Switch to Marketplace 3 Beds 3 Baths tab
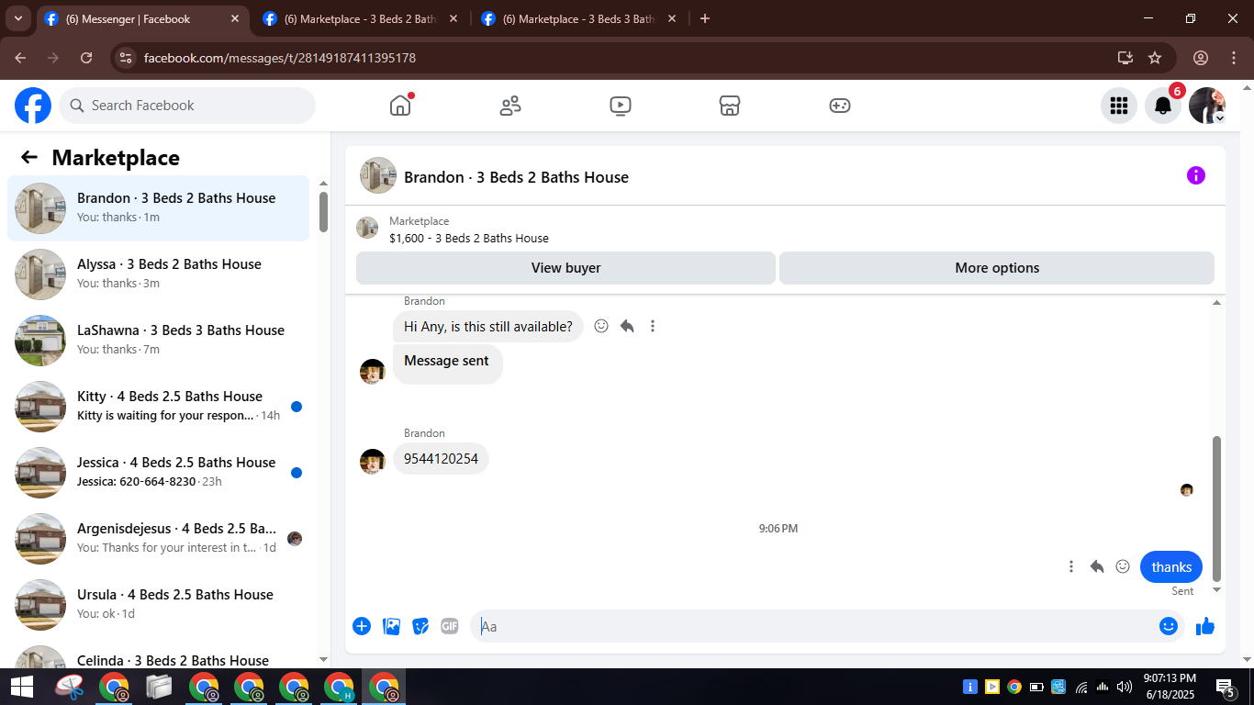 [580, 18]
